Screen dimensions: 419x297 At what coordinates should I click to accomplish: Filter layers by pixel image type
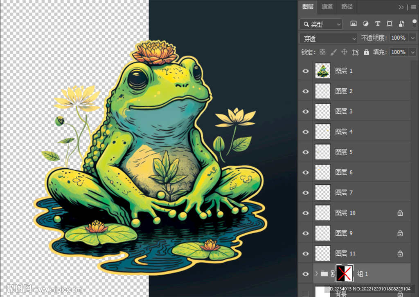pyautogui.click(x=354, y=24)
